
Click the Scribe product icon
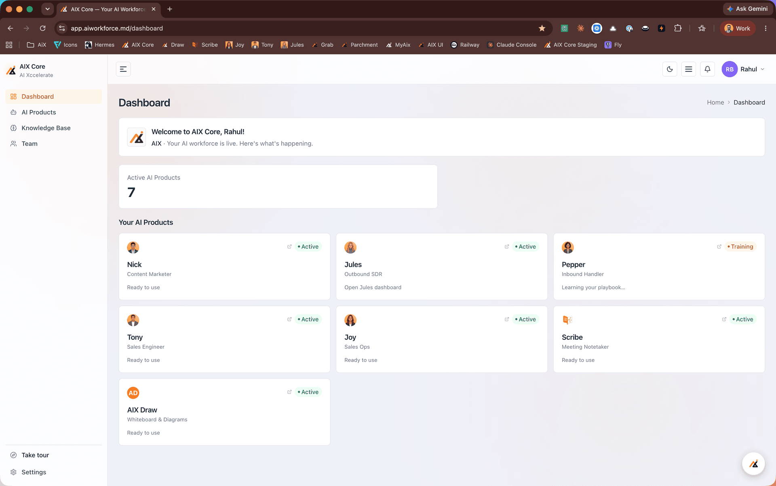(567, 320)
